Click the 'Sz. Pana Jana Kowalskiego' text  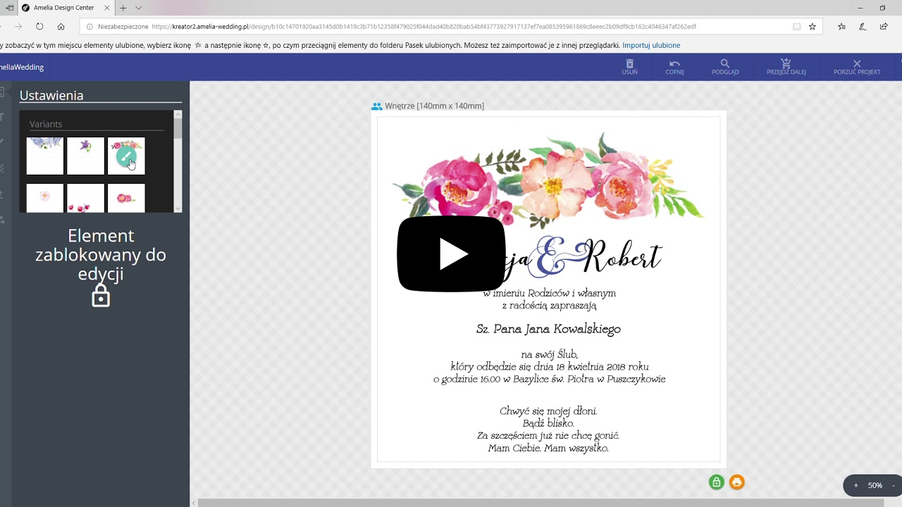coord(548,329)
